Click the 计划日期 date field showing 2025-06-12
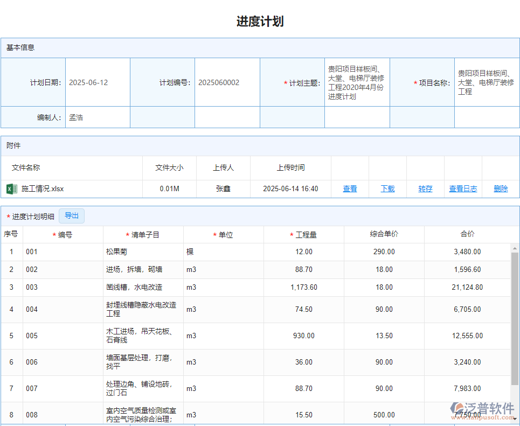 [98, 82]
